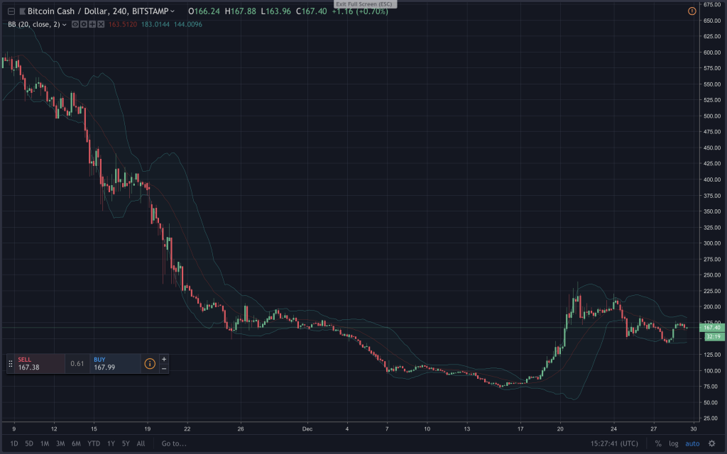
Task: Increase order quantity with plus button
Action: pyautogui.click(x=164, y=359)
